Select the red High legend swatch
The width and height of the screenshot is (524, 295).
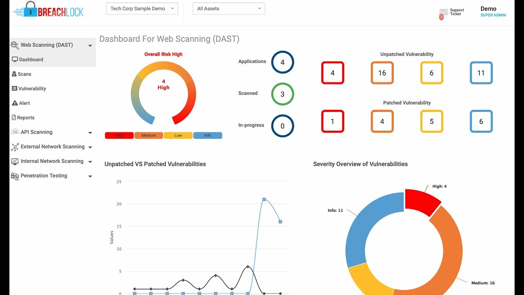click(x=119, y=135)
